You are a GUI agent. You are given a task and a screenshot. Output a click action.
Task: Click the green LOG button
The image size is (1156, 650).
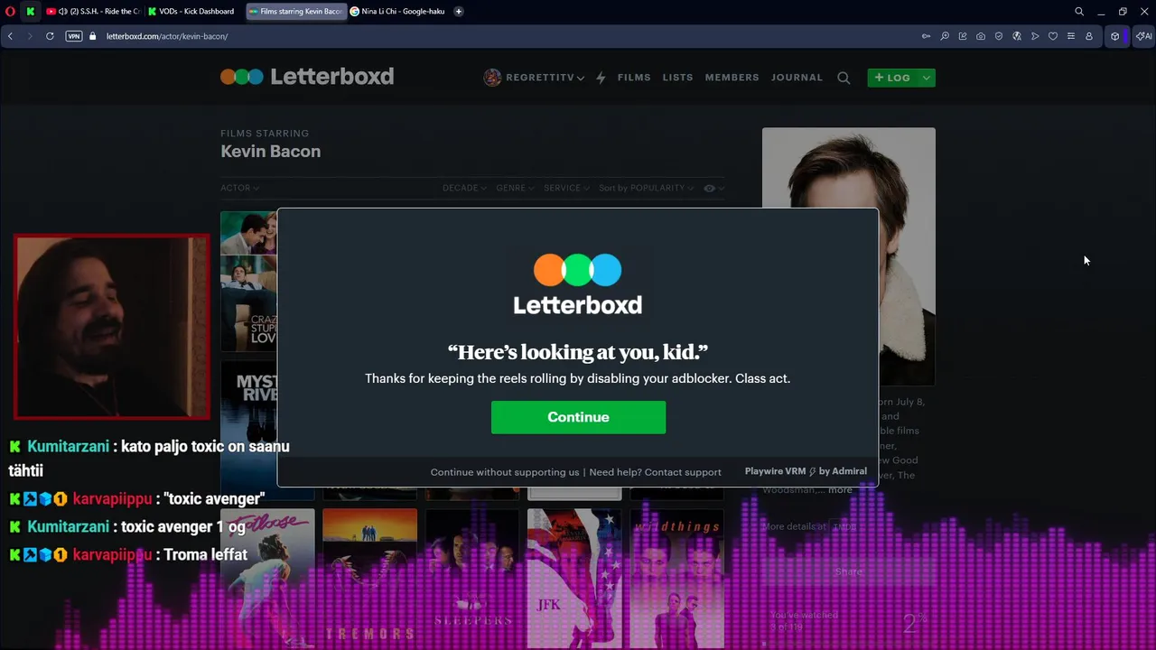click(892, 78)
